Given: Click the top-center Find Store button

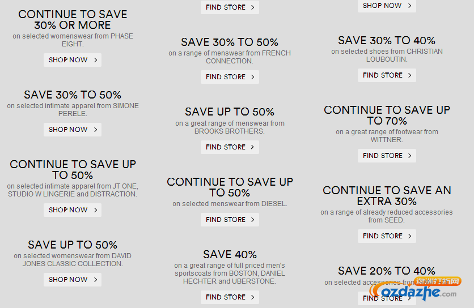Looking at the screenshot, I should [230, 7].
